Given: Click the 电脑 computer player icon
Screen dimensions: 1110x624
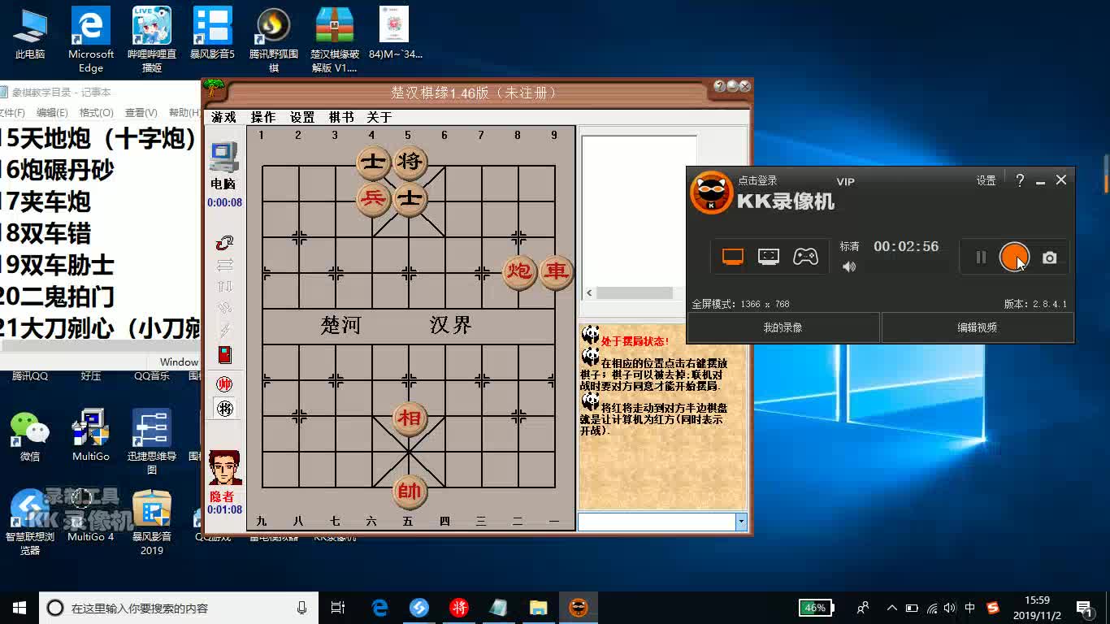Looking at the screenshot, I should click(x=223, y=158).
